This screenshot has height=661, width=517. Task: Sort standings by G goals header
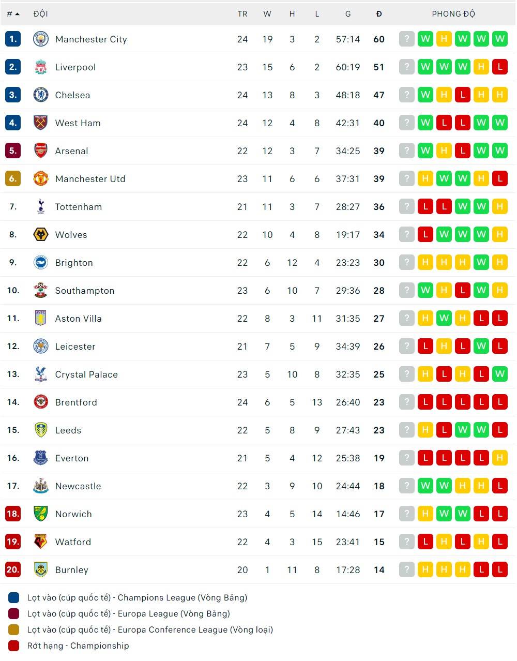(x=348, y=14)
